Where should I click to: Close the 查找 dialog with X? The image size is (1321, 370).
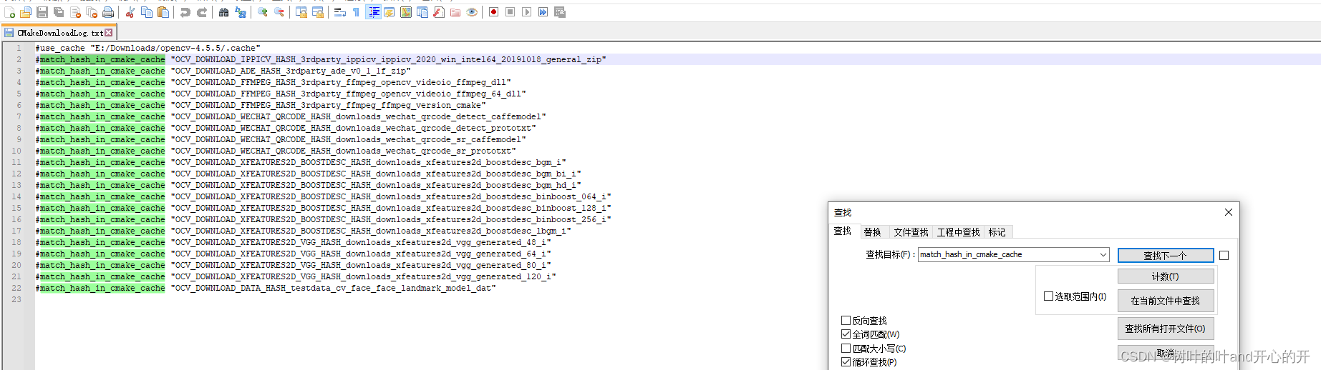(x=1229, y=212)
